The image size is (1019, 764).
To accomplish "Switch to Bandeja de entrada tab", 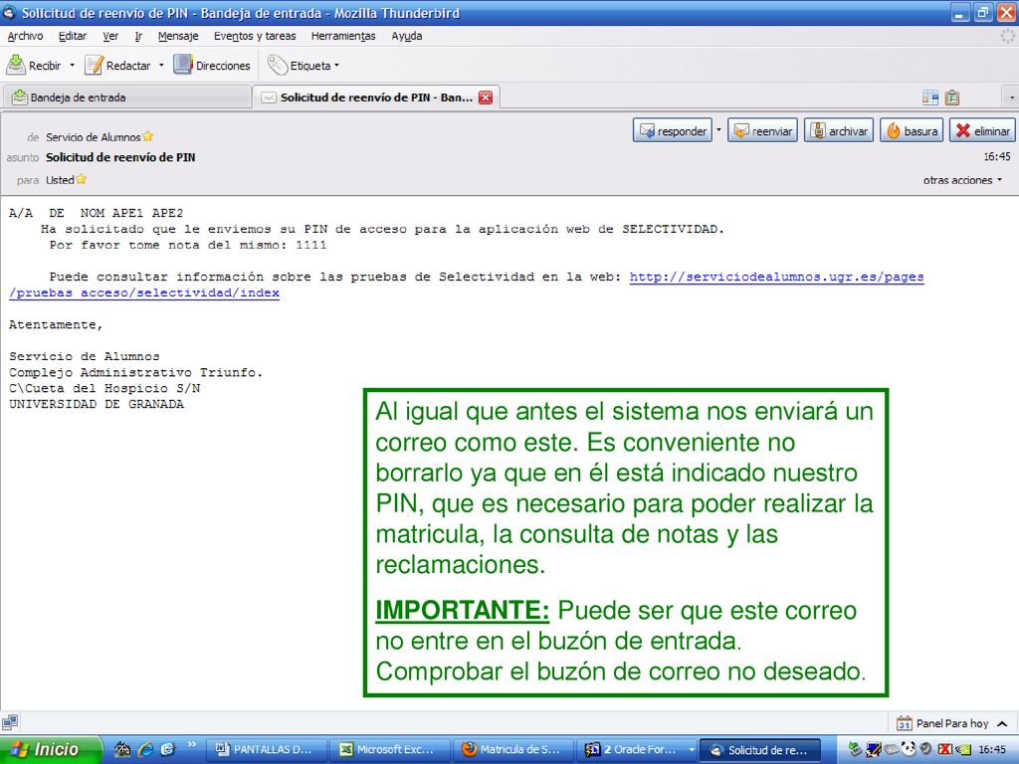I will point(126,97).
